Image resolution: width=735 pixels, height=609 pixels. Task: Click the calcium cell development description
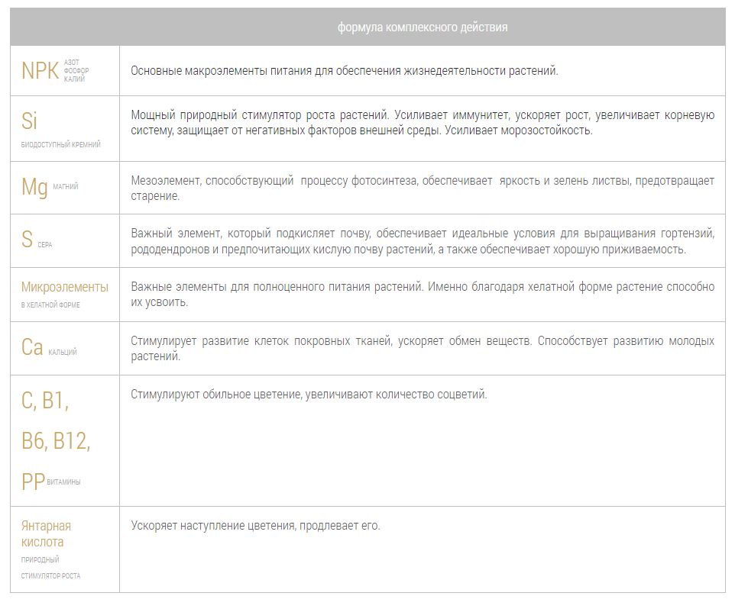[422, 348]
